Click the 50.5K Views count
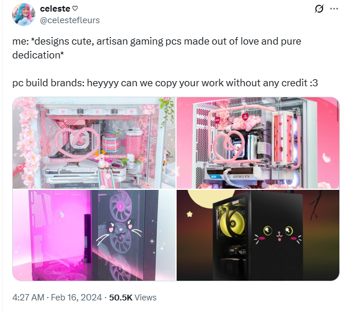 point(133,298)
